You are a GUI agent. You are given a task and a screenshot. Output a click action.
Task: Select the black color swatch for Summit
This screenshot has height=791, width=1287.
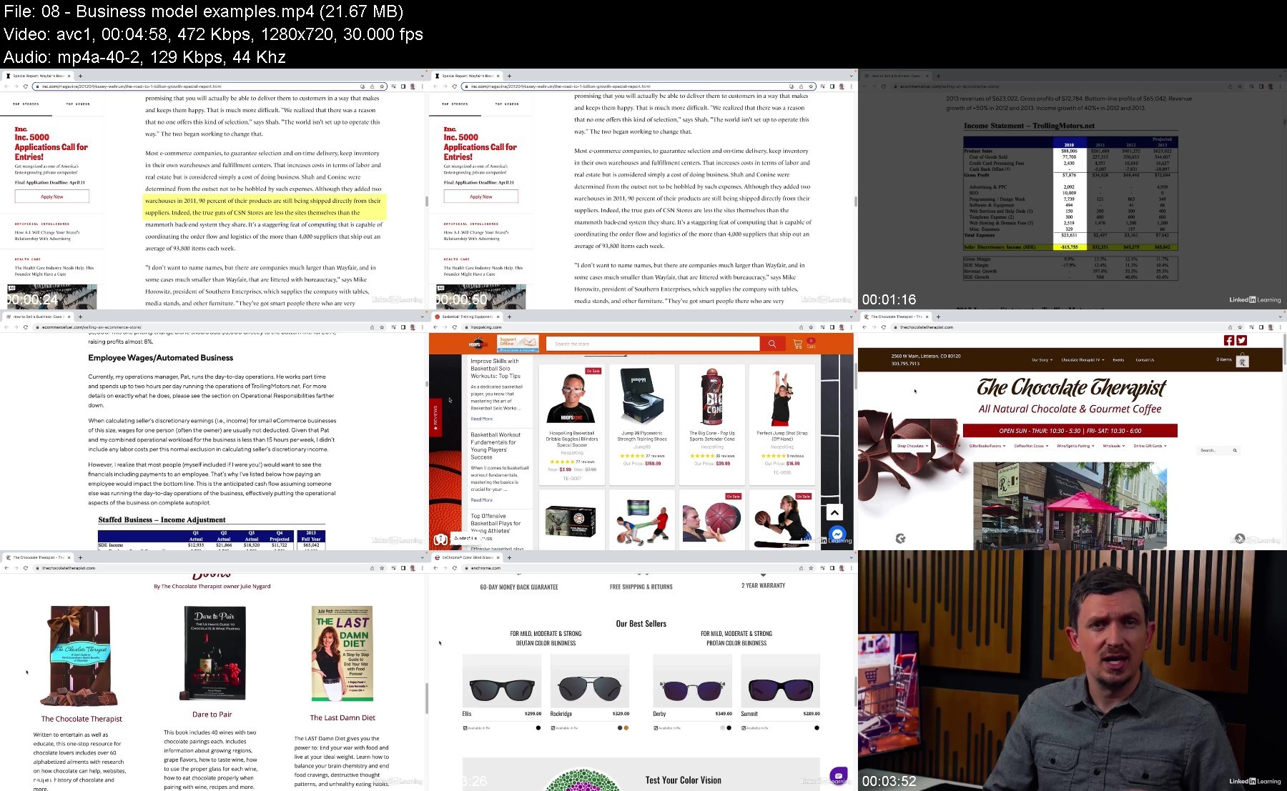817,728
